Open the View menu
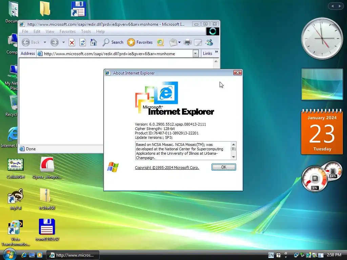 tap(50, 31)
